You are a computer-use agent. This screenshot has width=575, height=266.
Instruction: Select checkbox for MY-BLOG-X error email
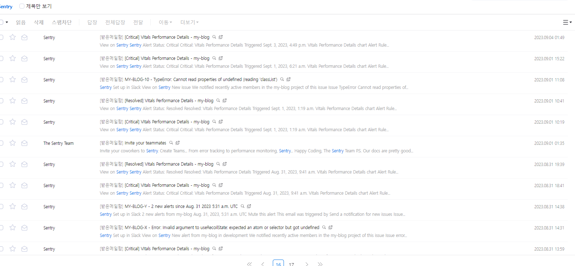point(1,228)
